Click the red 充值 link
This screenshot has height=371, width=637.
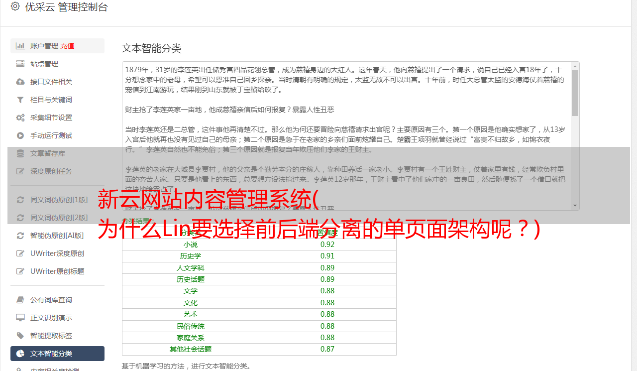pos(68,46)
